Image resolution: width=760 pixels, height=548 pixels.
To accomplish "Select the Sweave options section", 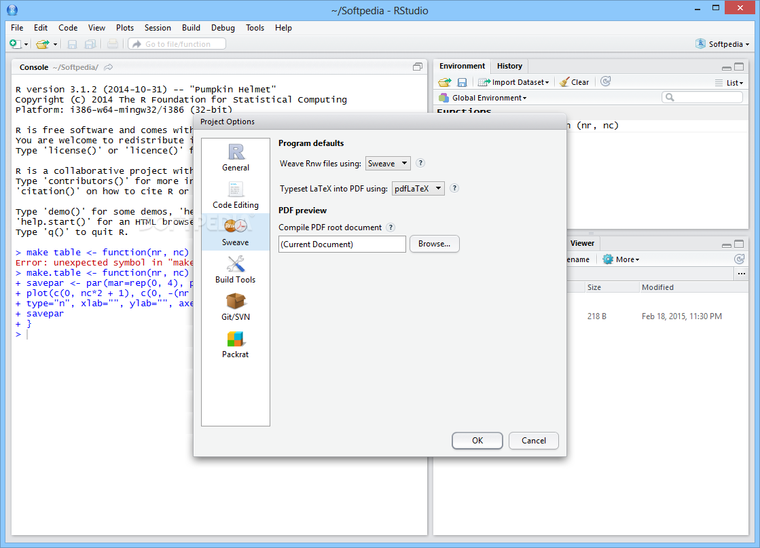I will 236,232.
